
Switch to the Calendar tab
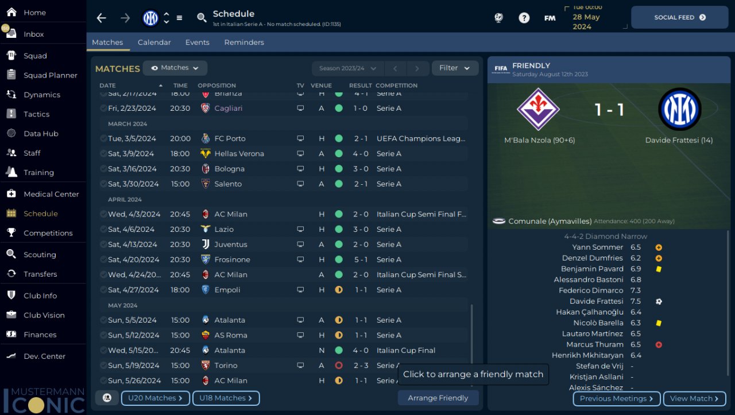pyautogui.click(x=154, y=42)
